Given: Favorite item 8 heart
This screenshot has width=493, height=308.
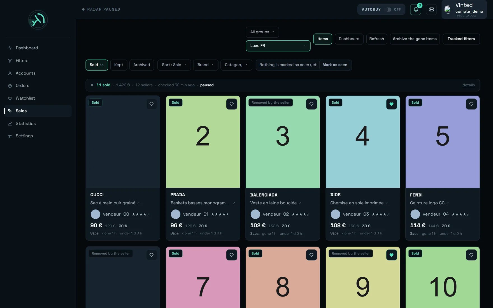Looking at the screenshot, I should [311, 255].
